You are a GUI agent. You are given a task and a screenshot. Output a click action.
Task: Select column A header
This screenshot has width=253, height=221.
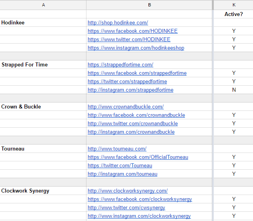pyautogui.click(x=43, y=5)
